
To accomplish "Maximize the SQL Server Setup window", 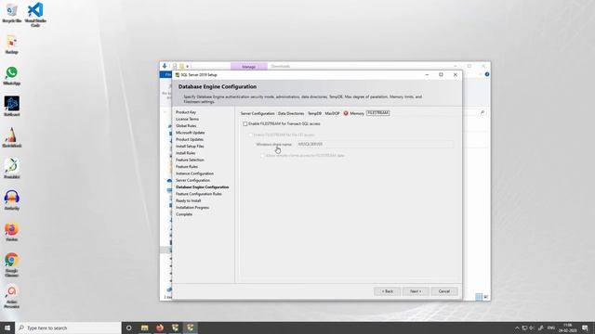I will [441, 74].
